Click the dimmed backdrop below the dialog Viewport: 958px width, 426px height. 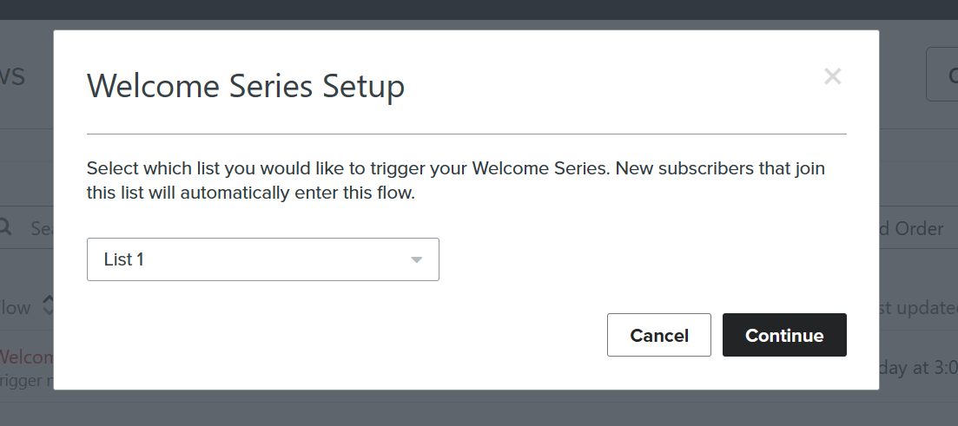click(479, 408)
